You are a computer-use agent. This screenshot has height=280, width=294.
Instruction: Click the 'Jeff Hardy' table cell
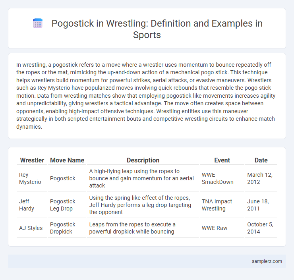32,205
